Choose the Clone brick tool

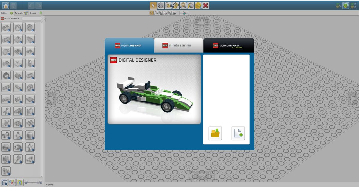point(161,5)
